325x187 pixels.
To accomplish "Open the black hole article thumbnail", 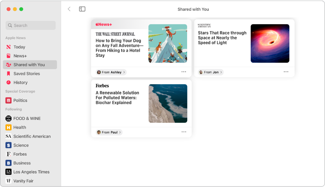I will 270,43.
